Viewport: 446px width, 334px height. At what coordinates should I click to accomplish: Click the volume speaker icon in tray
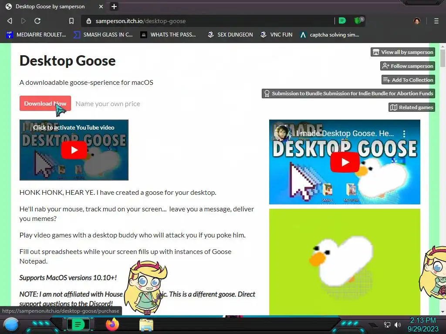[x=397, y=324]
